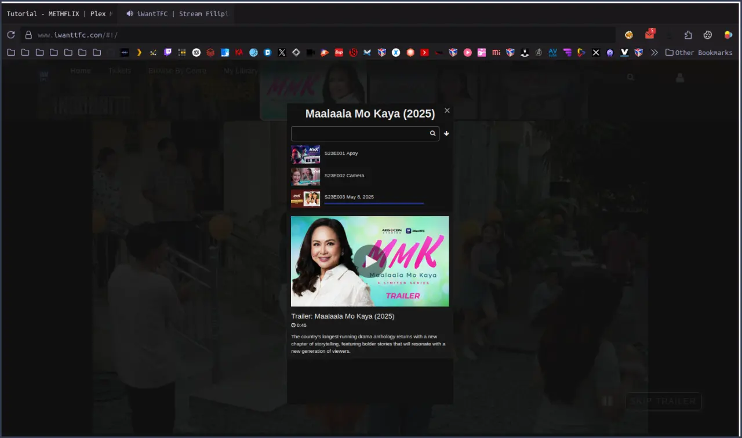Click the cookie extension icon beside puzzle icon
The height and width of the screenshot is (438, 742).
708,35
